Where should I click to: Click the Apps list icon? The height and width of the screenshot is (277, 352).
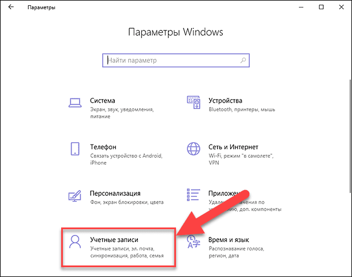click(x=193, y=195)
